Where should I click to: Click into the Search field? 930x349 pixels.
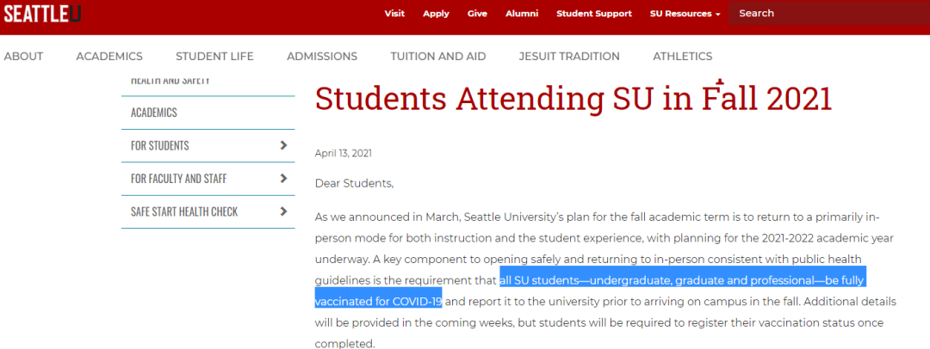coord(827,14)
